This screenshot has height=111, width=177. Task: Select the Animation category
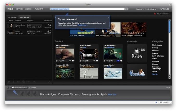(156, 61)
